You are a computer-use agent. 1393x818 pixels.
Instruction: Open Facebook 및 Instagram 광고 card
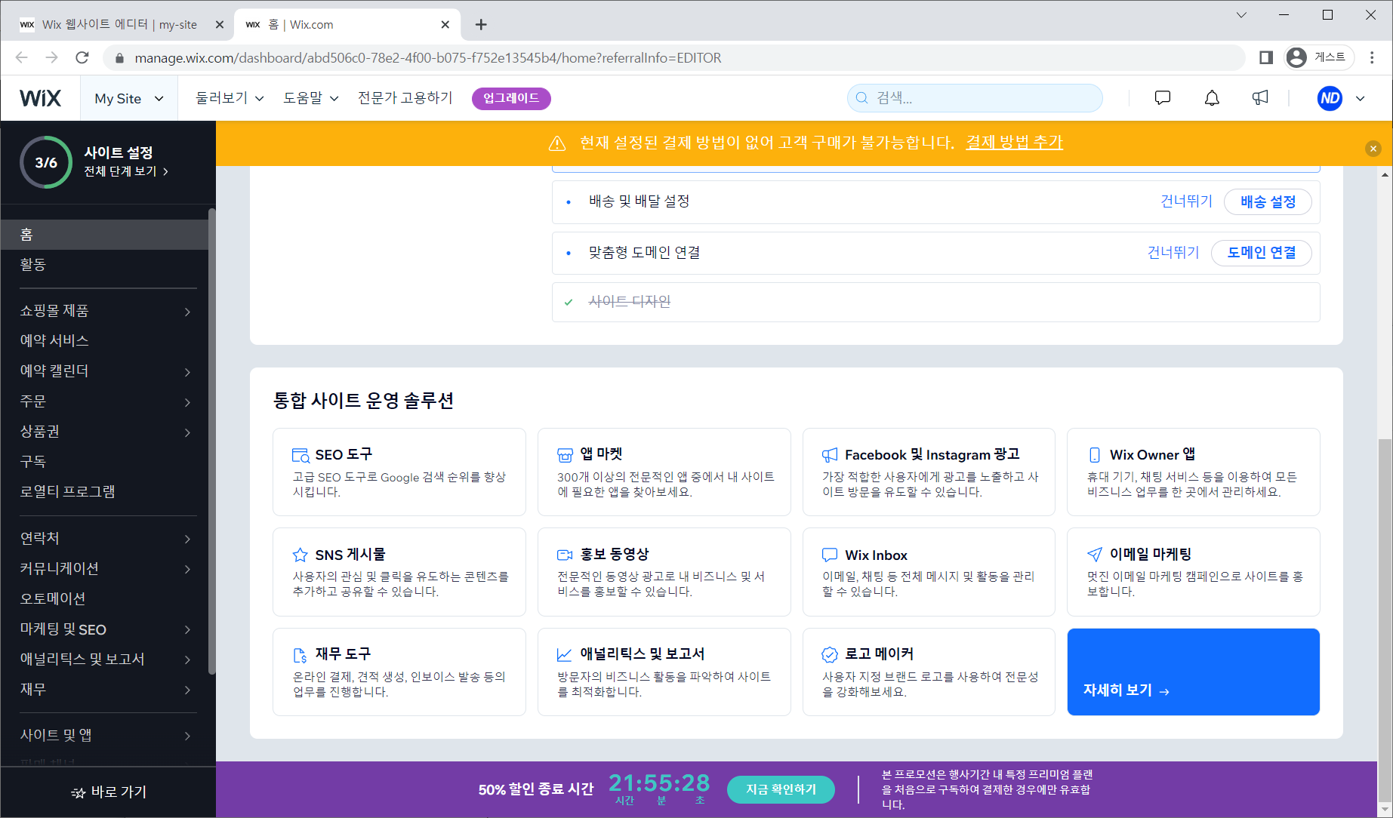[929, 472]
